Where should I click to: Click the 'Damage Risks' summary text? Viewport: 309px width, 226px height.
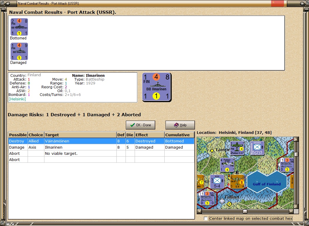(74, 114)
